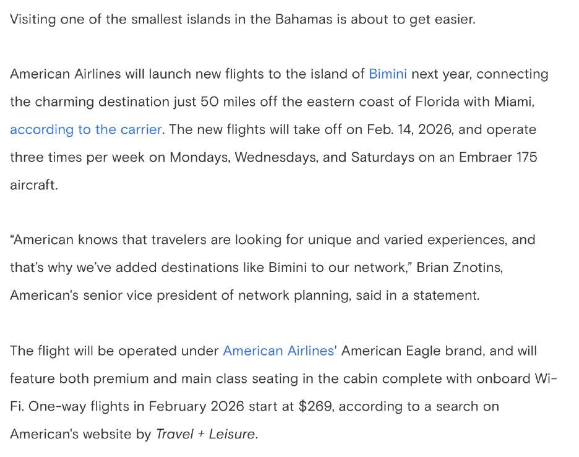Click the word "Saturdays"
Viewport: 579px width, 457px height.
coord(382,157)
